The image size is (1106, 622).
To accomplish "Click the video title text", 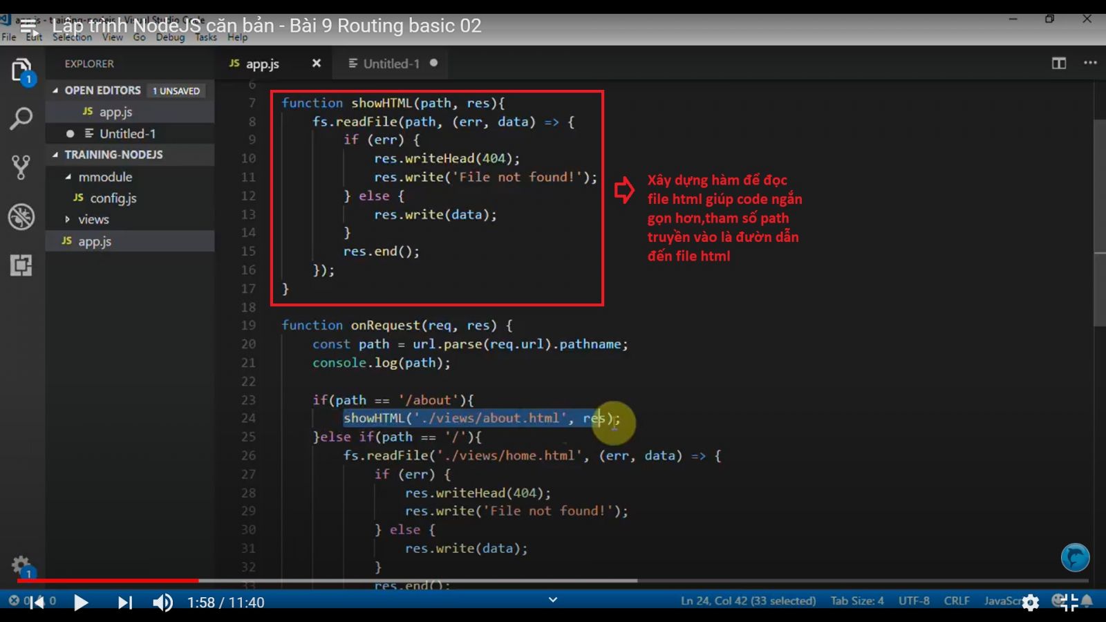I will pyautogui.click(x=266, y=26).
